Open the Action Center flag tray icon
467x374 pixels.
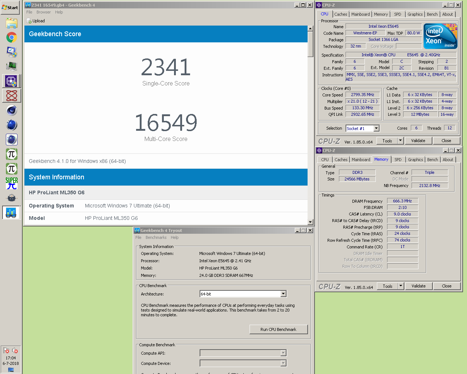pyautogui.click(x=6, y=351)
